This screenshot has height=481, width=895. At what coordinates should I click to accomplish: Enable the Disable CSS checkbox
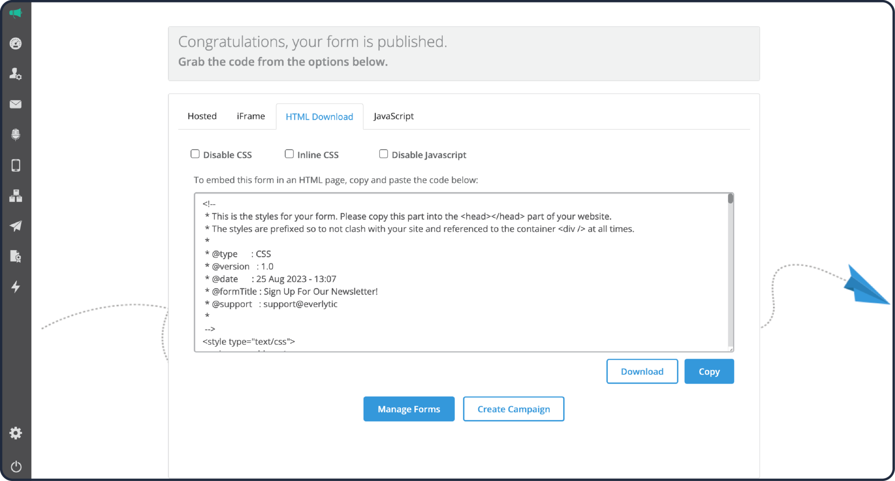(195, 154)
